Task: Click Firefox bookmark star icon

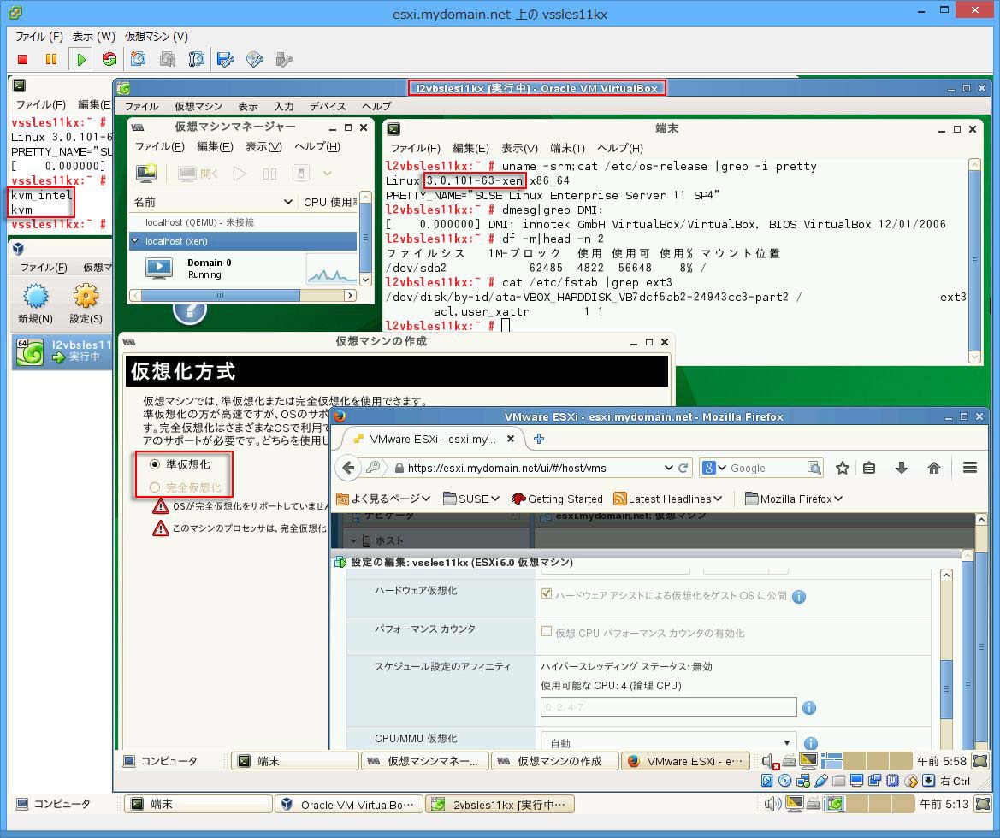Action: click(843, 468)
